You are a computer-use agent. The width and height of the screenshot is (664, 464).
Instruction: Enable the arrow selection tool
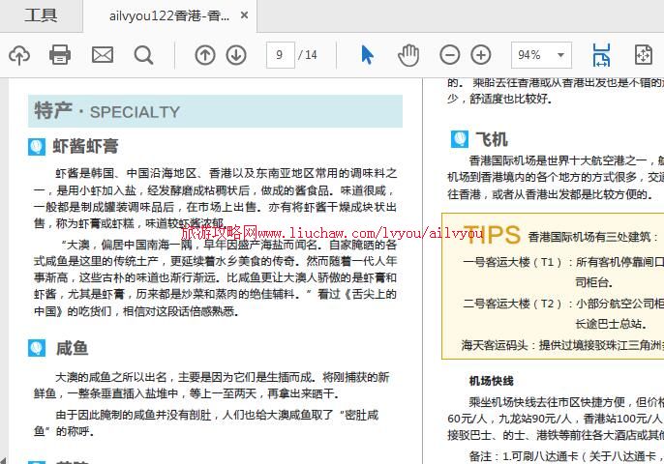pyautogui.click(x=368, y=55)
